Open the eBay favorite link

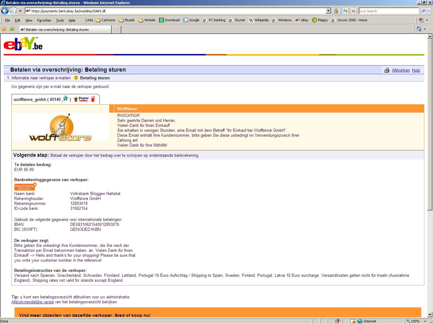coord(302,20)
